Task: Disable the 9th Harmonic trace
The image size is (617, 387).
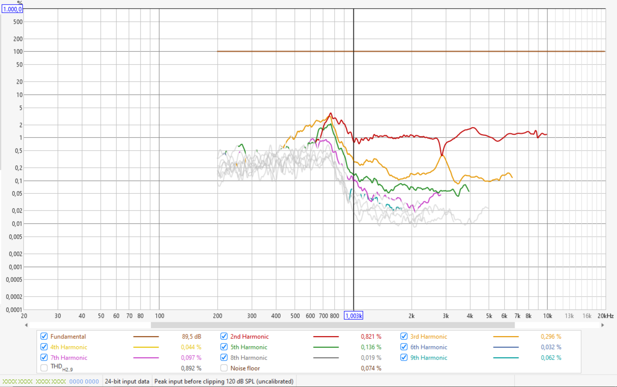Action: [404, 357]
